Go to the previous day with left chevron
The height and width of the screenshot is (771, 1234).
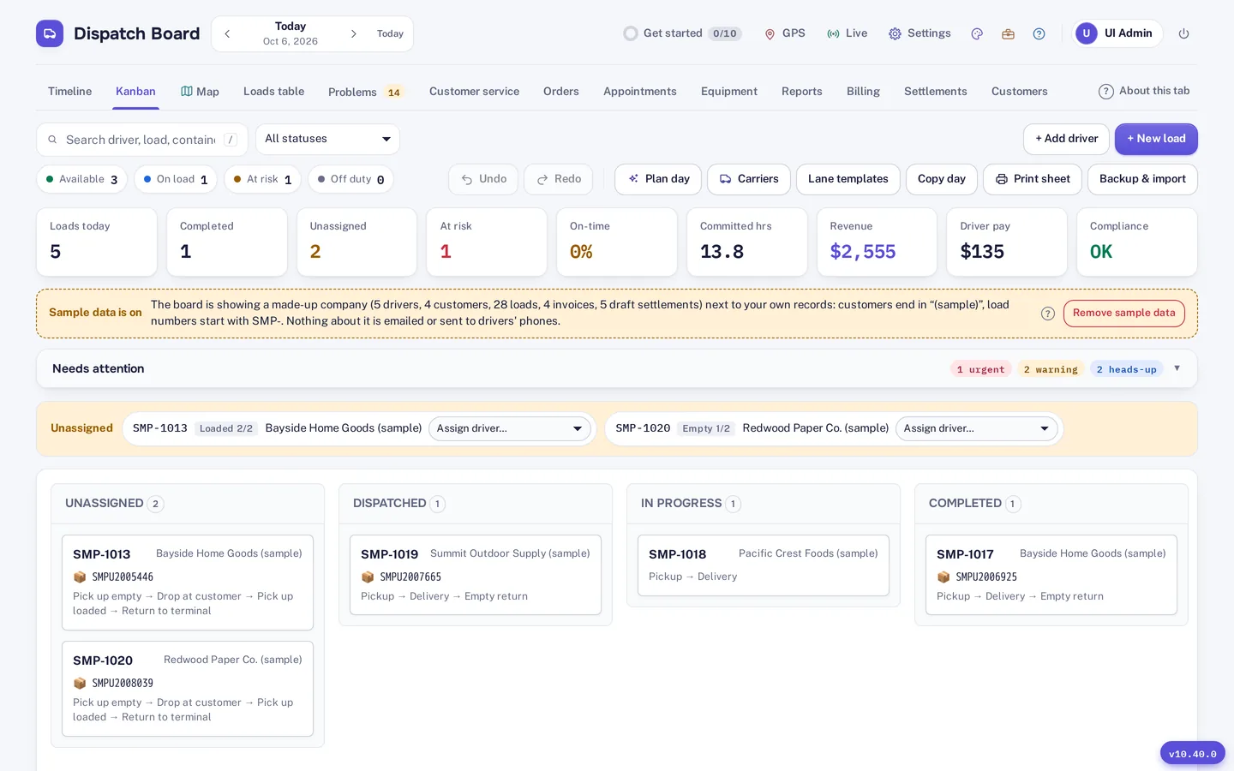click(x=227, y=33)
